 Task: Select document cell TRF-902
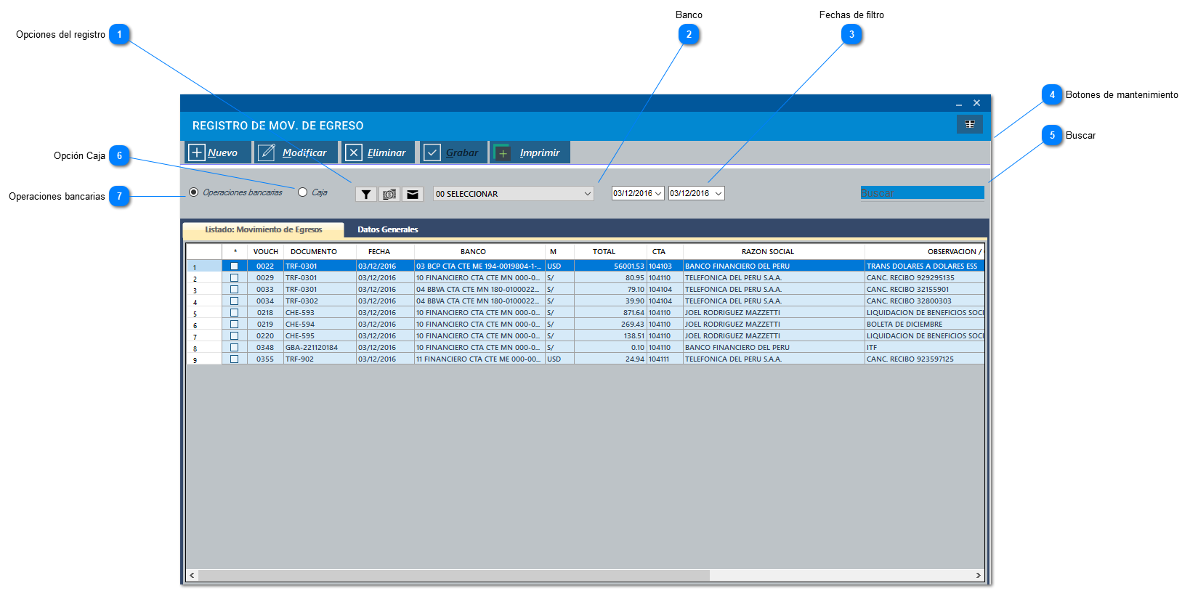(x=320, y=359)
